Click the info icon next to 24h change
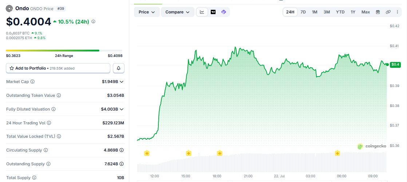The height and width of the screenshot is (182, 407). pyautogui.click(x=94, y=22)
